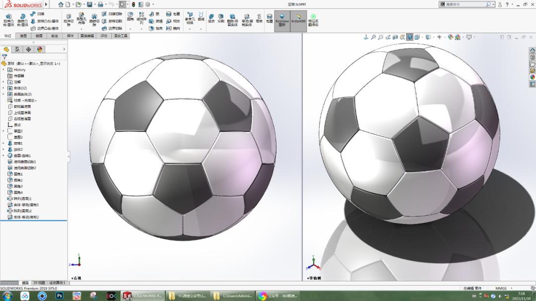
Task: Toggle RealView 图形 rendering mode
Action: point(282,19)
